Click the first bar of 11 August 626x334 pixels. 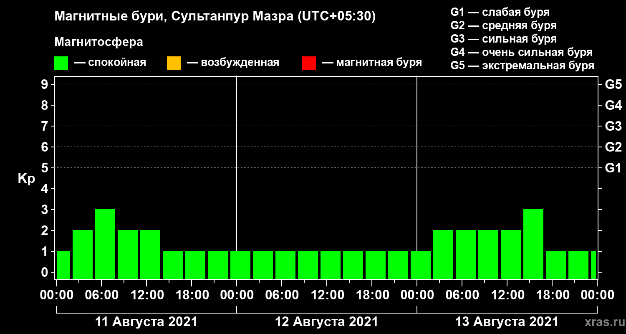point(63,265)
